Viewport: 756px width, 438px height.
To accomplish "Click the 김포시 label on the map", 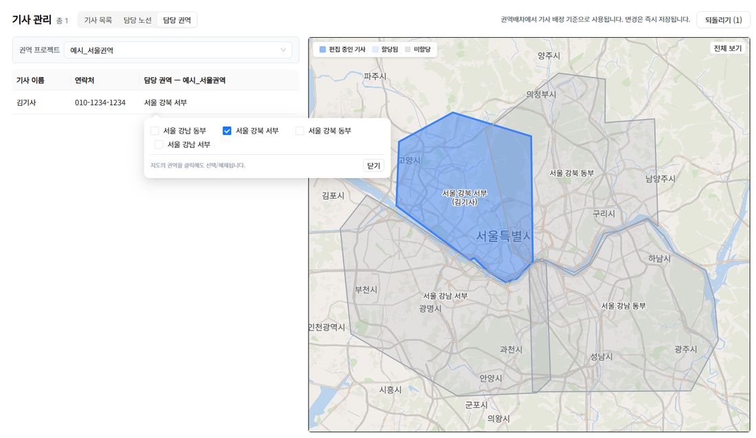I will 333,196.
